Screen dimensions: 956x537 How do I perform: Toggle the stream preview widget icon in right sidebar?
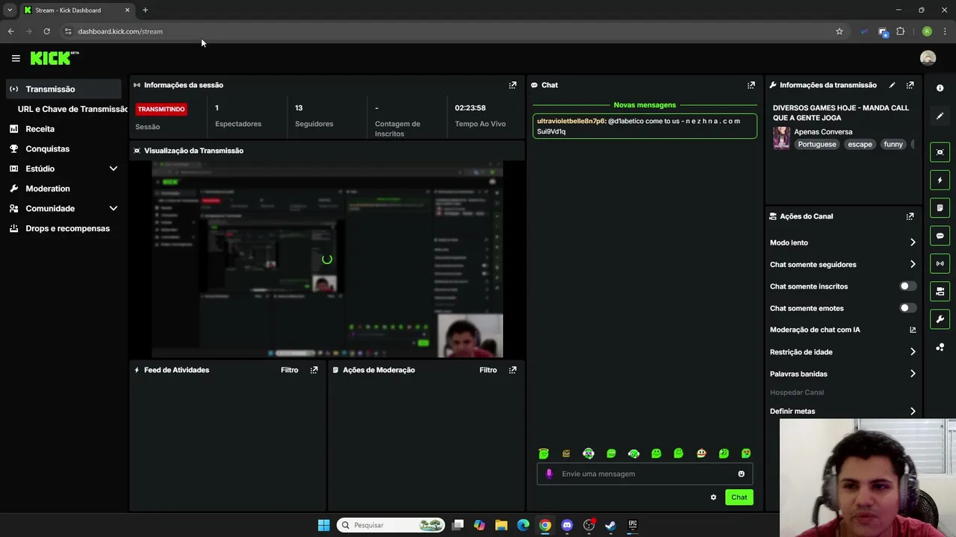[x=940, y=152]
